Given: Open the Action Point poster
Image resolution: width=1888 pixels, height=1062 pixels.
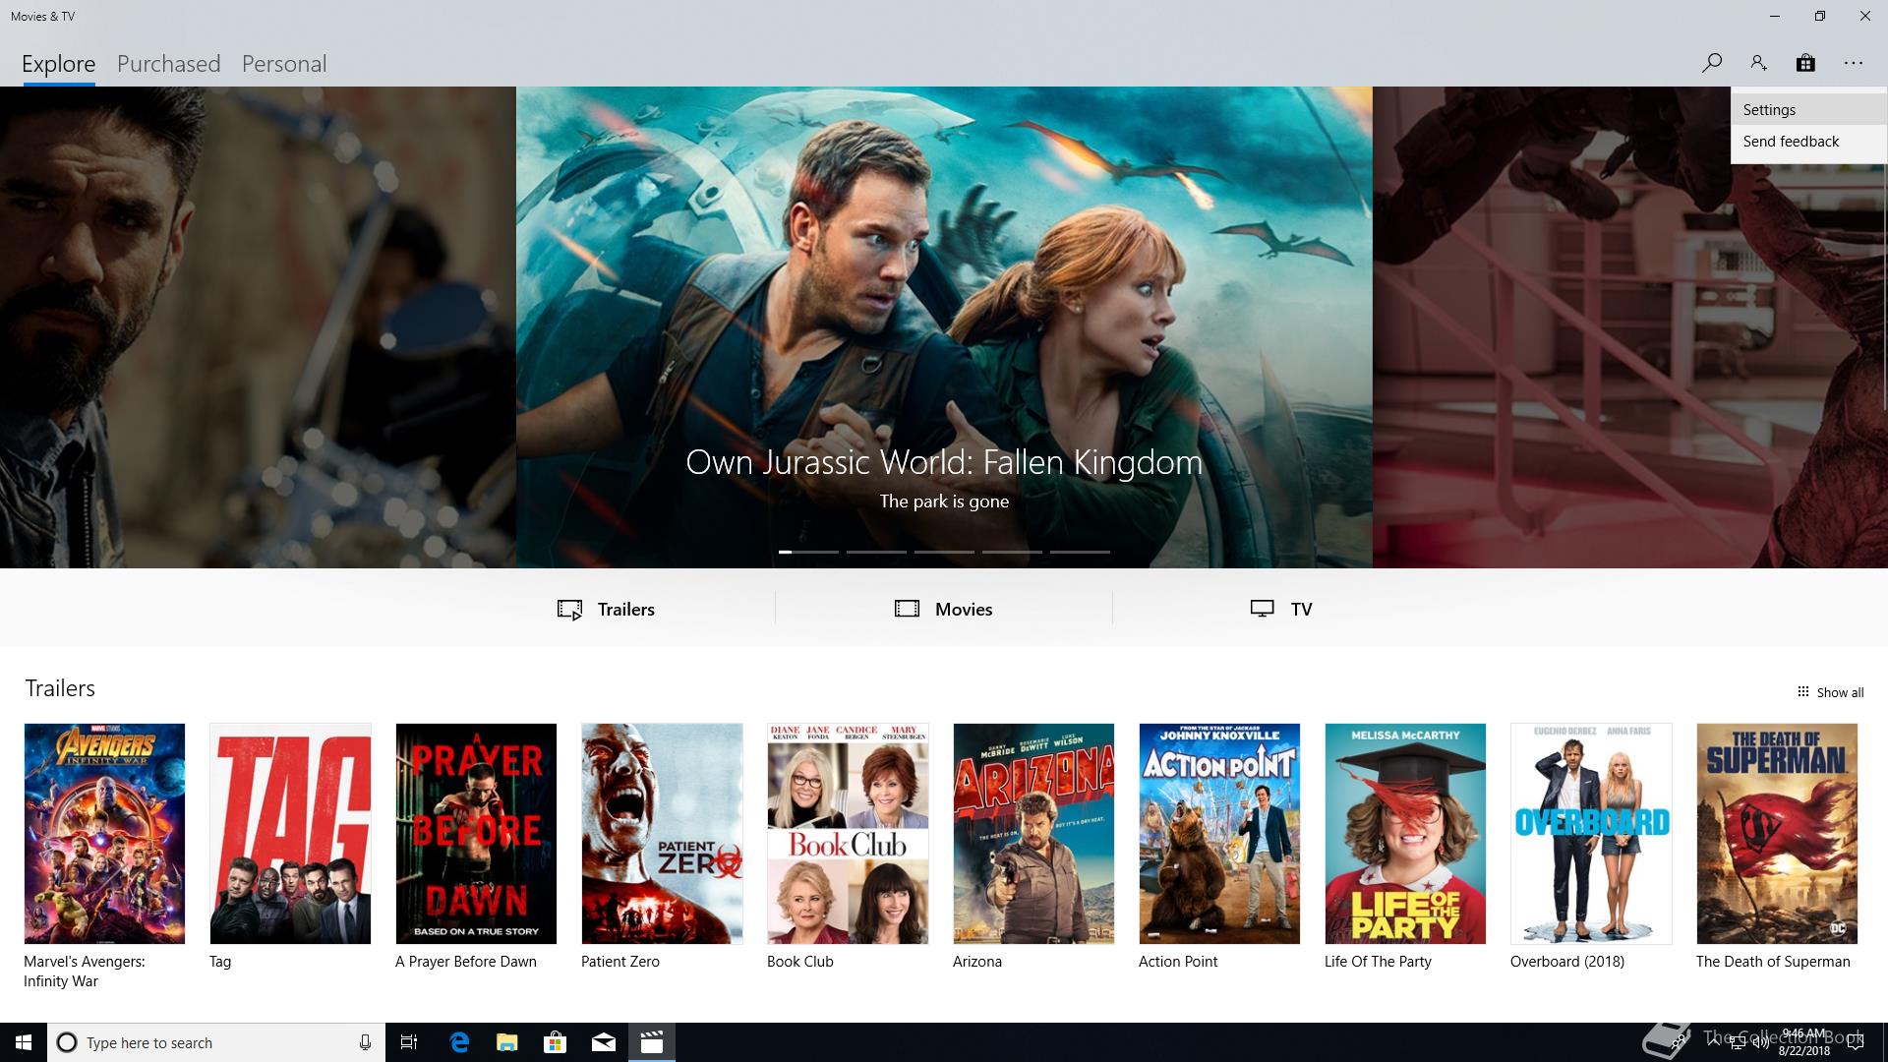Looking at the screenshot, I should (x=1219, y=834).
